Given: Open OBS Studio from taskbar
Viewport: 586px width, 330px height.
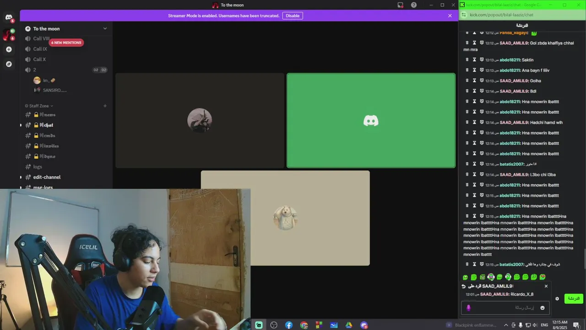Looking at the screenshot, I should pos(274,325).
